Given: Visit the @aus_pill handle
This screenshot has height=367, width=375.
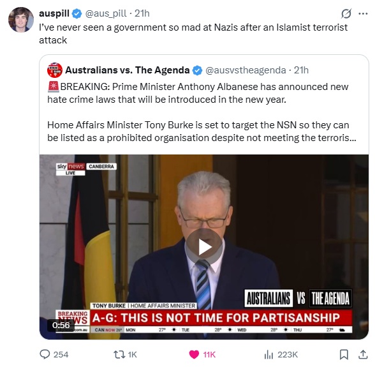Looking at the screenshot, I should [x=106, y=13].
